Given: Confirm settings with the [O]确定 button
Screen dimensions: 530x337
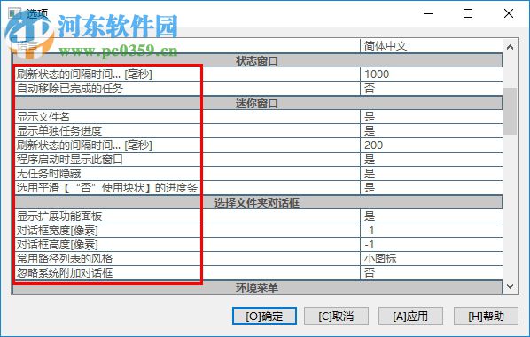Looking at the screenshot, I should pyautogui.click(x=264, y=316).
